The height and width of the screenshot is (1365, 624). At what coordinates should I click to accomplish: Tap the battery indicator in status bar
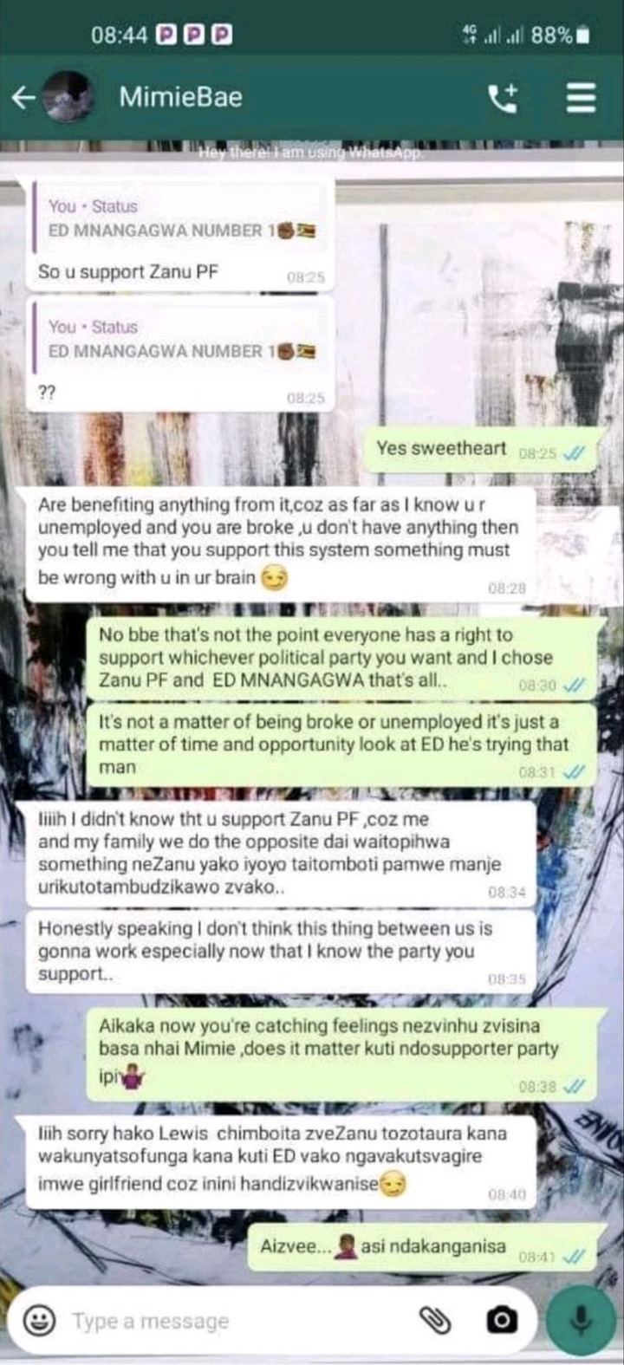coord(583,36)
